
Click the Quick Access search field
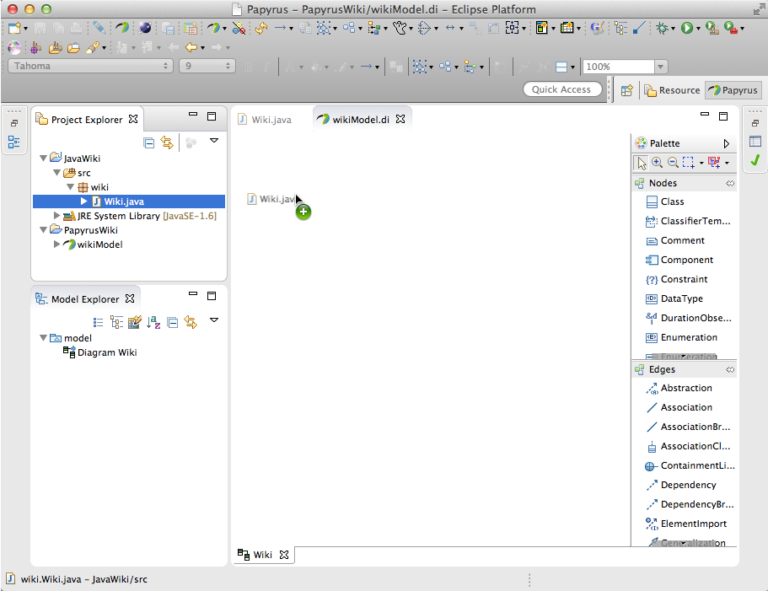(561, 89)
